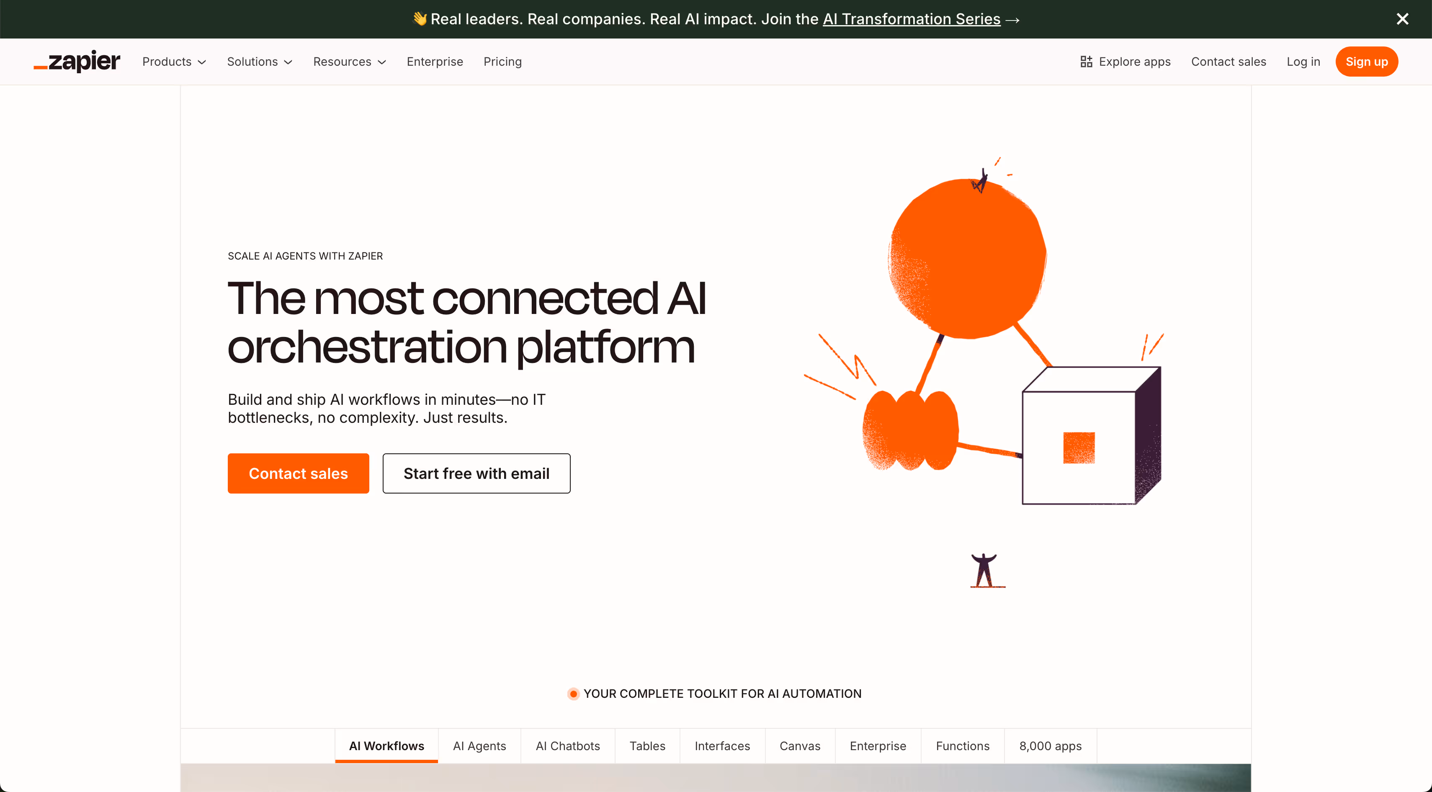Select the Functions tab
Viewport: 1432px width, 792px height.
(962, 746)
